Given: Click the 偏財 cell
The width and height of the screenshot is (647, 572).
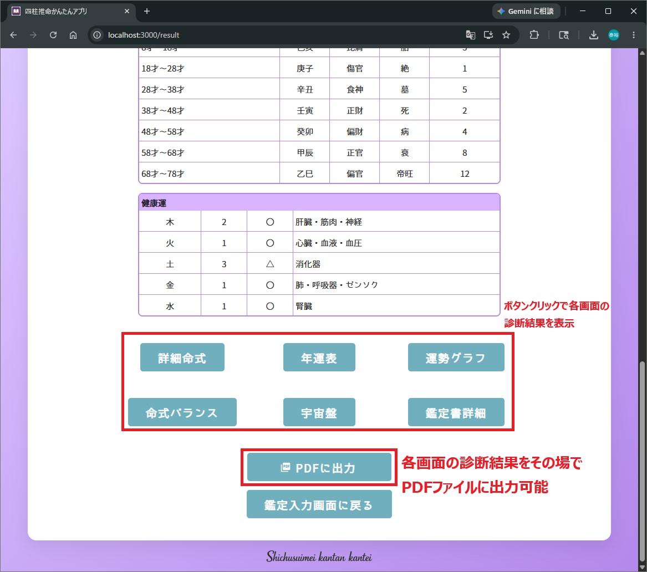Looking at the screenshot, I should pos(355,131).
